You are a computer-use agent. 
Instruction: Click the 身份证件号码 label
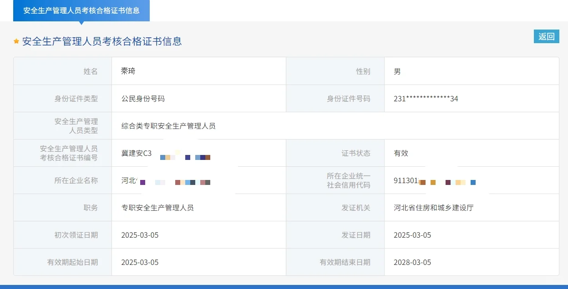point(349,99)
